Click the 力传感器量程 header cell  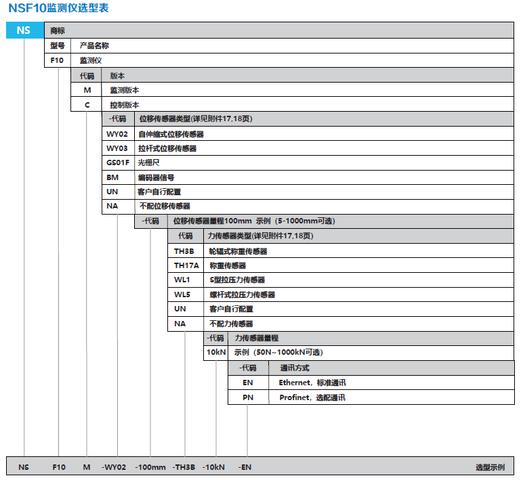pos(256,338)
